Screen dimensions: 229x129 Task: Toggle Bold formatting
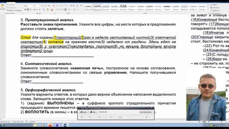(25, 10)
